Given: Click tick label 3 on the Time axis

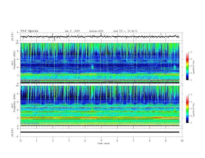Looking at the screenshot, I should pos(69,141).
